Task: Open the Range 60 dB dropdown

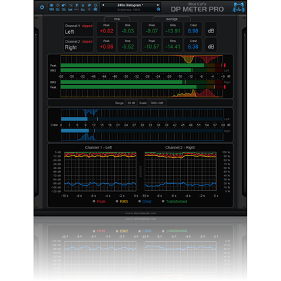Action: (131, 103)
